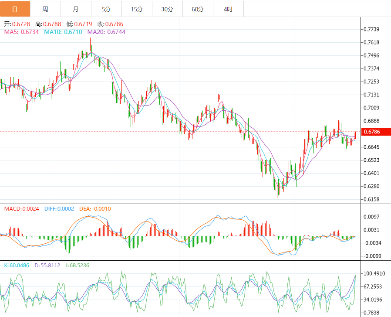Switch to the 4时 timeframe tab
The width and height of the screenshot is (391, 317).
click(228, 9)
